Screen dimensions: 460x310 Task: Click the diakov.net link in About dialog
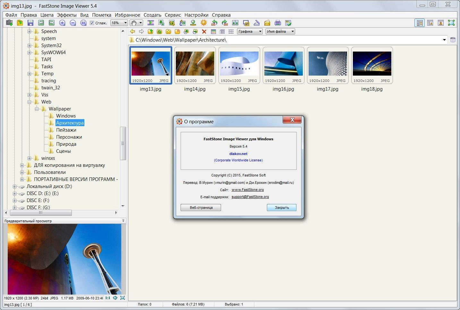[x=238, y=154]
